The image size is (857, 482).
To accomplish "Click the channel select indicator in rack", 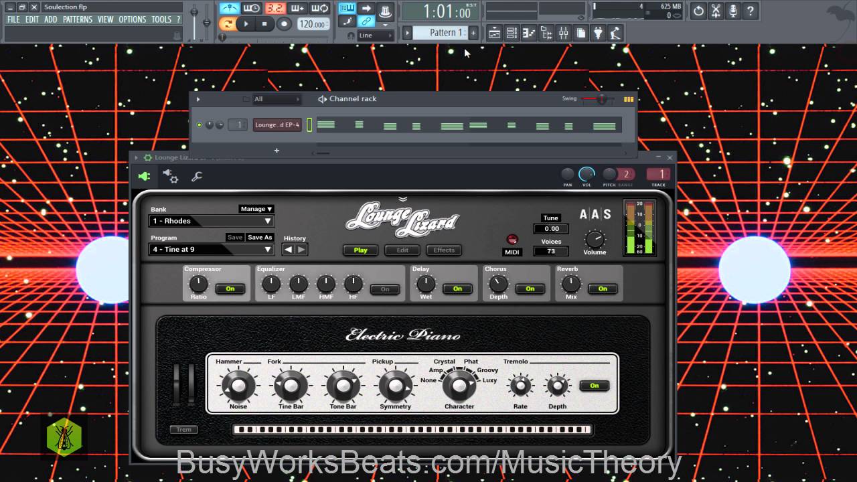I will (309, 125).
